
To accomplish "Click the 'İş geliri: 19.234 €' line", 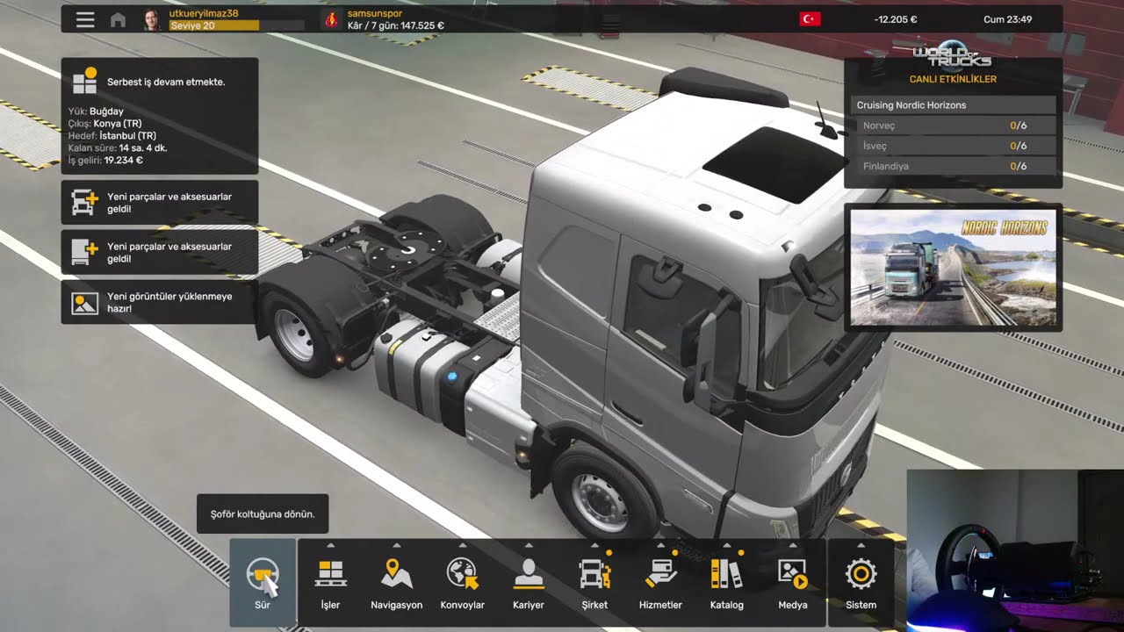I will [x=105, y=161].
